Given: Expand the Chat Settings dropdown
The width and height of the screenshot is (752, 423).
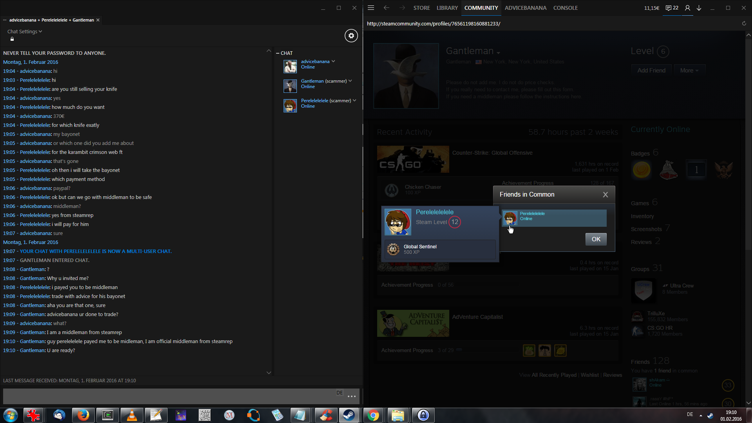Looking at the screenshot, I should [x=24, y=31].
